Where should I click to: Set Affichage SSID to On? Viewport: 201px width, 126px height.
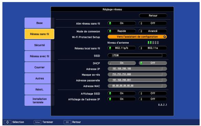click(x=121, y=93)
